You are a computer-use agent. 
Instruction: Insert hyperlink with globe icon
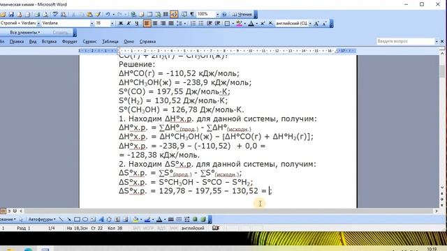(x=133, y=14)
